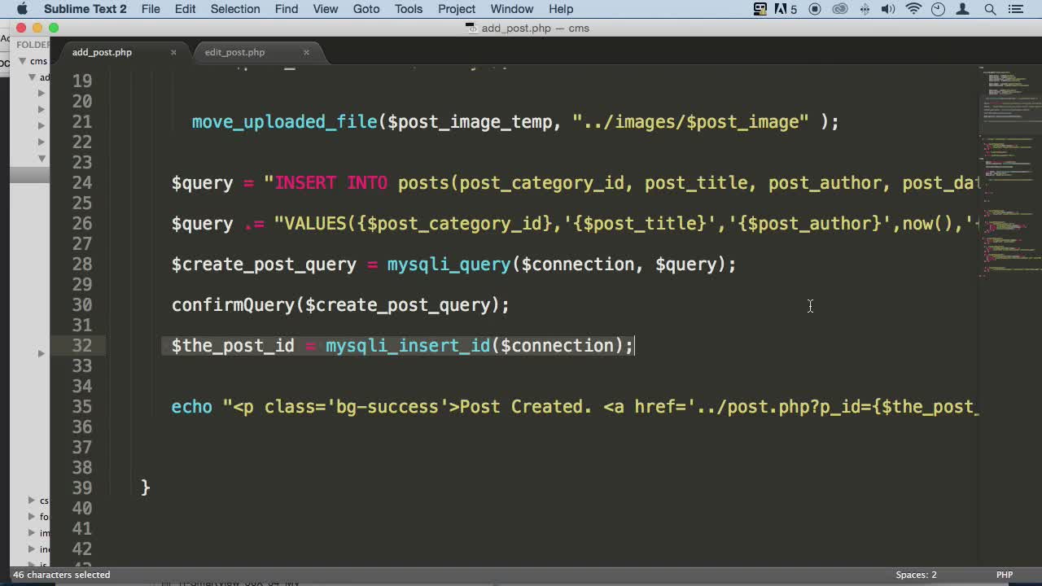Collapse the cms folder in sidebar
The width and height of the screenshot is (1042, 586).
pyautogui.click(x=22, y=61)
